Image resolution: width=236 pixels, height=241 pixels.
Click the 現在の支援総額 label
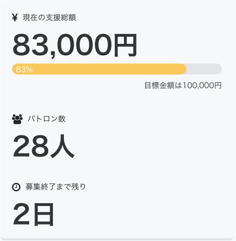(49, 18)
